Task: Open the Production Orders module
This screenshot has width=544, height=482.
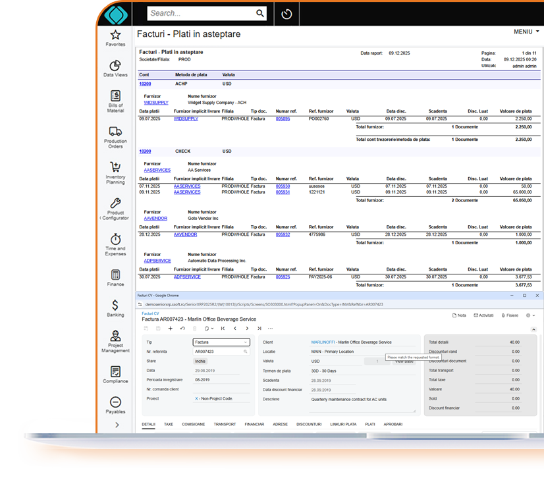Action: pos(115,137)
